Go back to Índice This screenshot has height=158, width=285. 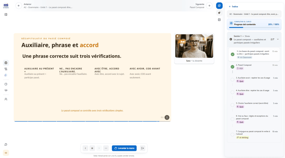[x=233, y=7]
